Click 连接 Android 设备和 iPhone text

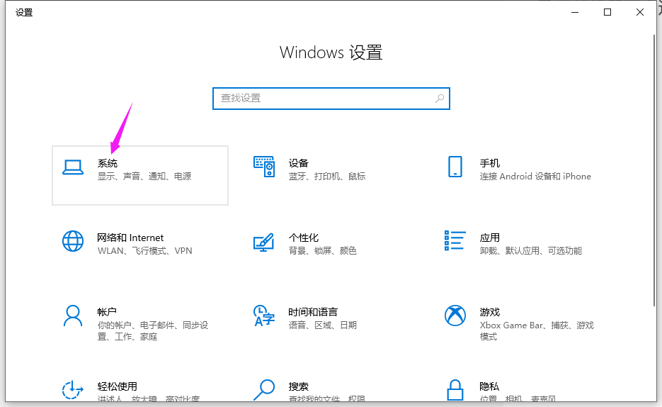535,177
